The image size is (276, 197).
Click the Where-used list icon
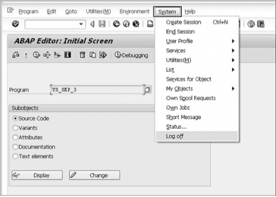(x=47, y=55)
